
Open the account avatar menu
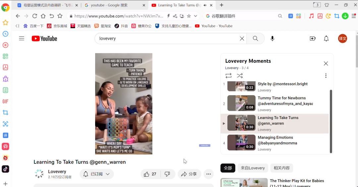342,38
